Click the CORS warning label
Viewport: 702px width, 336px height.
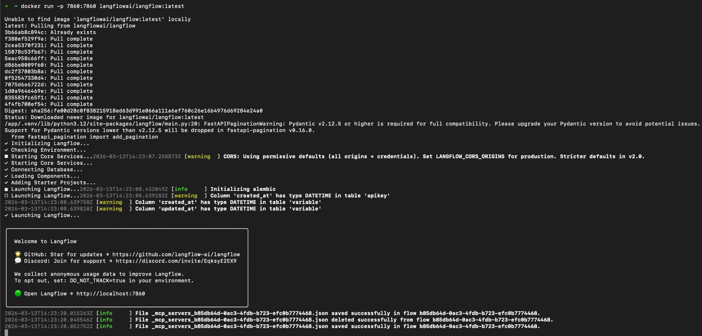pyautogui.click(x=199, y=156)
